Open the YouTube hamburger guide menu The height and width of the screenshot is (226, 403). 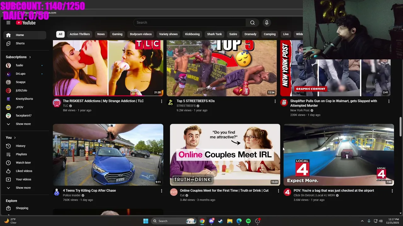point(9,23)
